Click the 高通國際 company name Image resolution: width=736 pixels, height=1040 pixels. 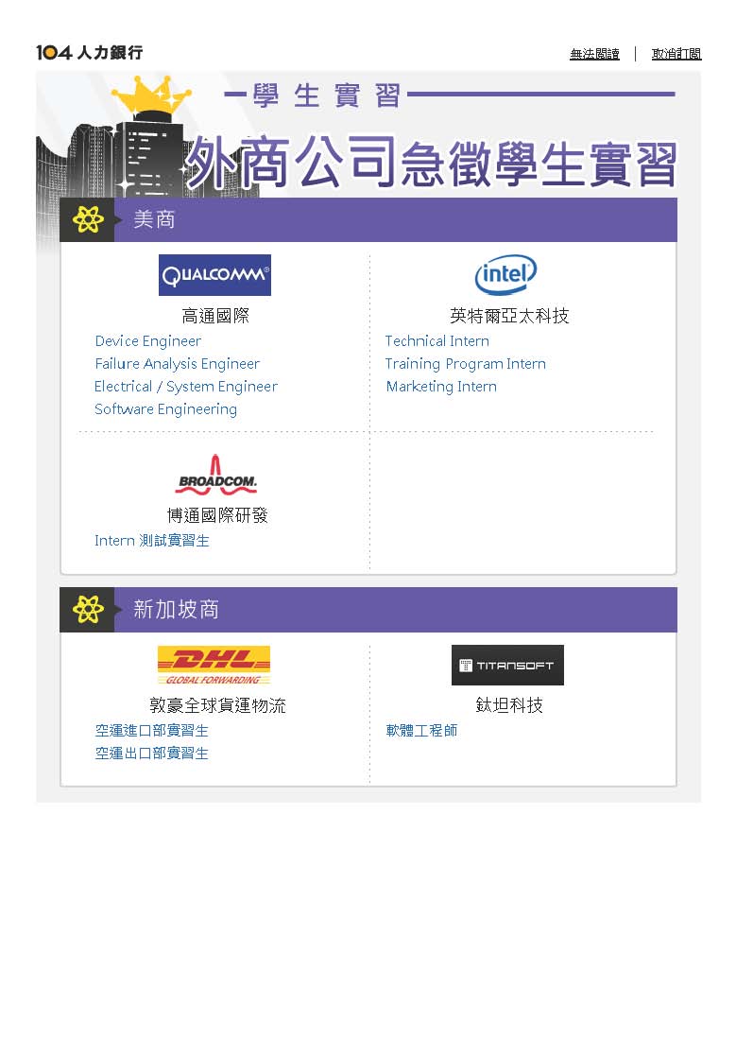tap(215, 316)
